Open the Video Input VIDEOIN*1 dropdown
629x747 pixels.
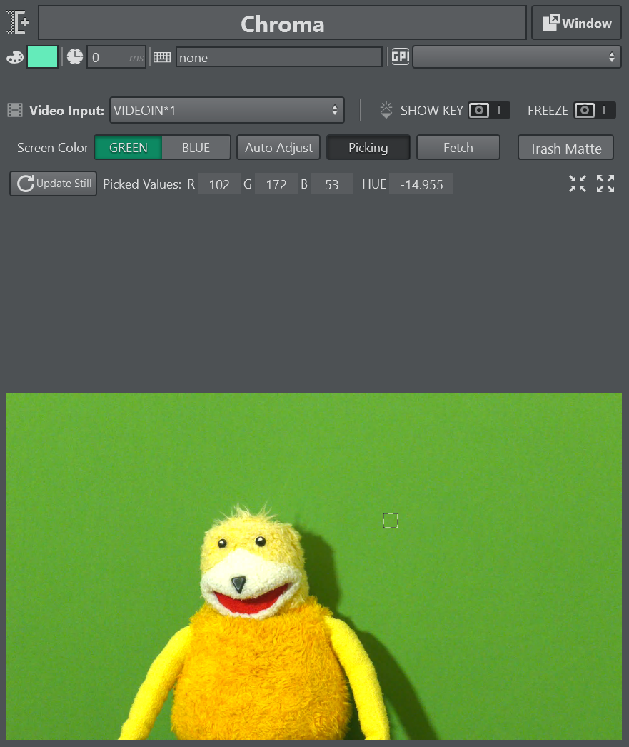click(x=226, y=110)
